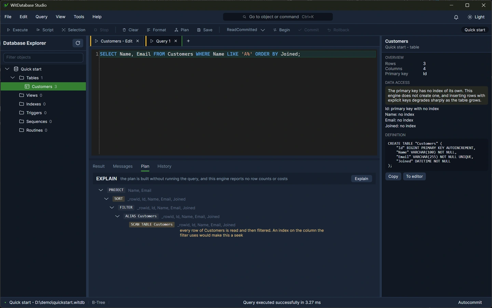This screenshot has width=492, height=308.
Task: Collapse the FILTER plan node
Action: click(112, 208)
